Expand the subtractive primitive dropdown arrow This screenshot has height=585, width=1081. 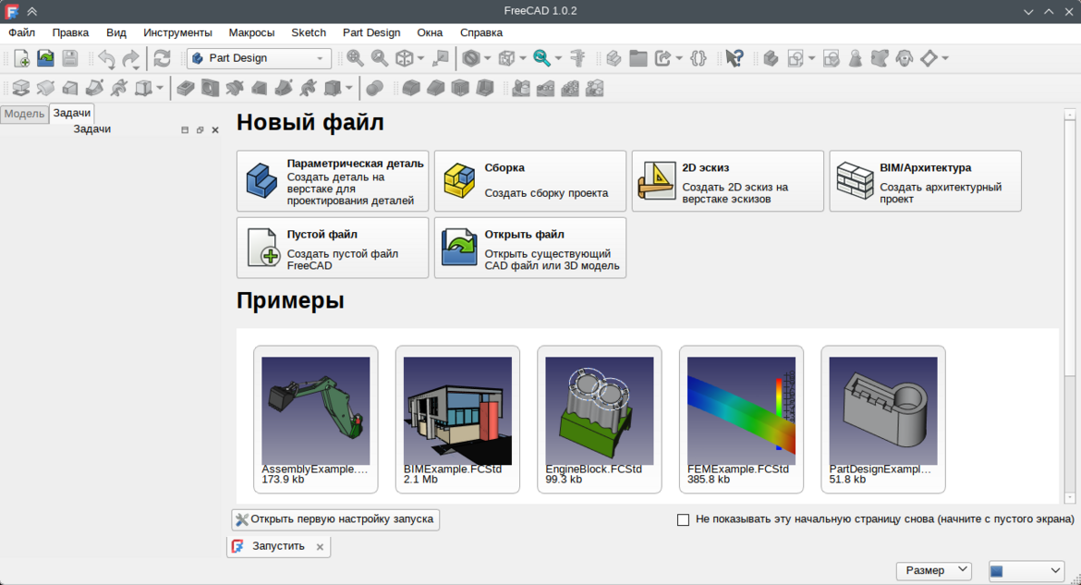click(349, 89)
